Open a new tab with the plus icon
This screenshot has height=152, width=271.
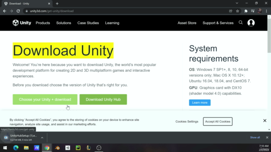(x=57, y=4)
